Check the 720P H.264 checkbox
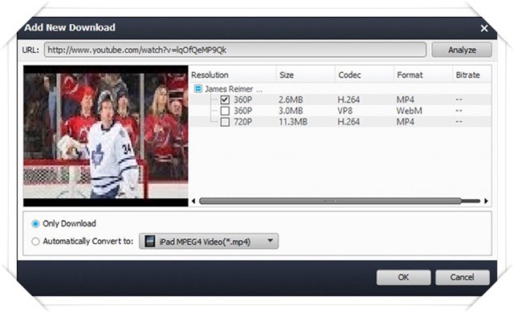 click(x=225, y=122)
